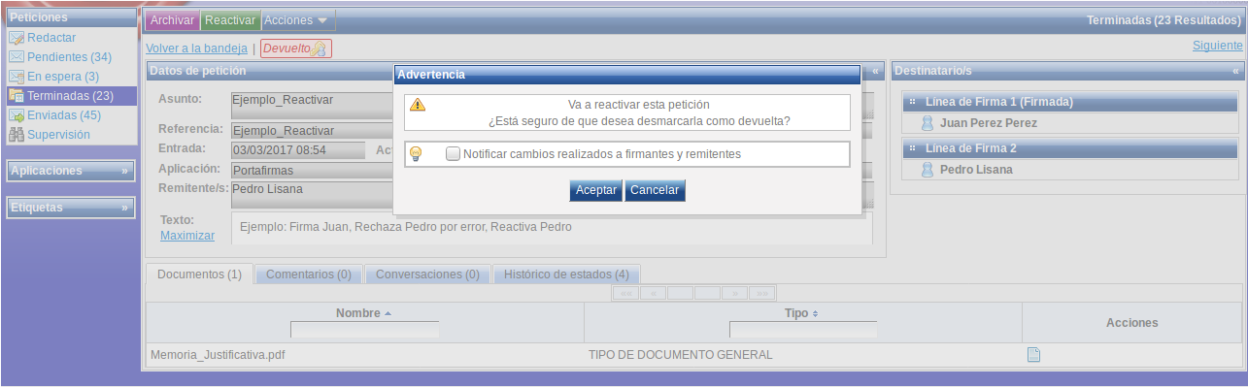Click Juan Perez Perez signer name
This screenshot has height=387, width=1248.
(989, 123)
